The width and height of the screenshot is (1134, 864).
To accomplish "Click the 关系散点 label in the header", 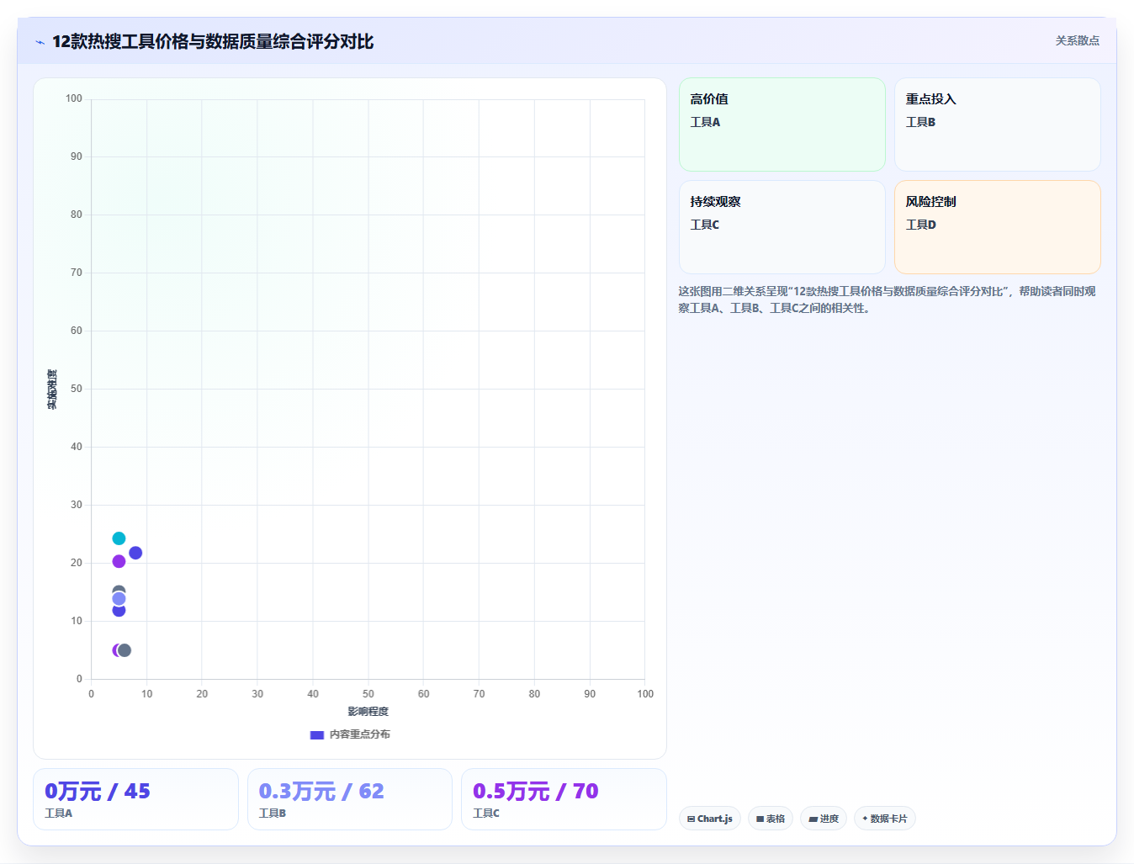I will (x=1078, y=40).
